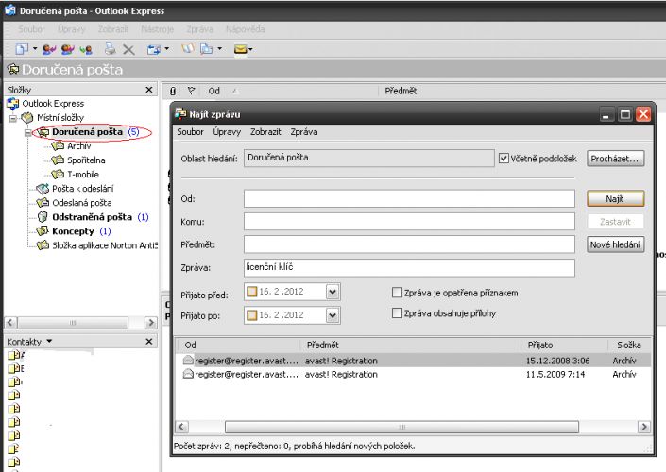Open the Addresses book icon
Viewport: 666px width, 472px height.
coord(188,49)
